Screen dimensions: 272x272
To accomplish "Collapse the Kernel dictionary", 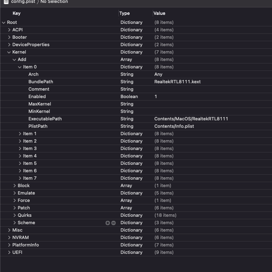I will 9,52.
